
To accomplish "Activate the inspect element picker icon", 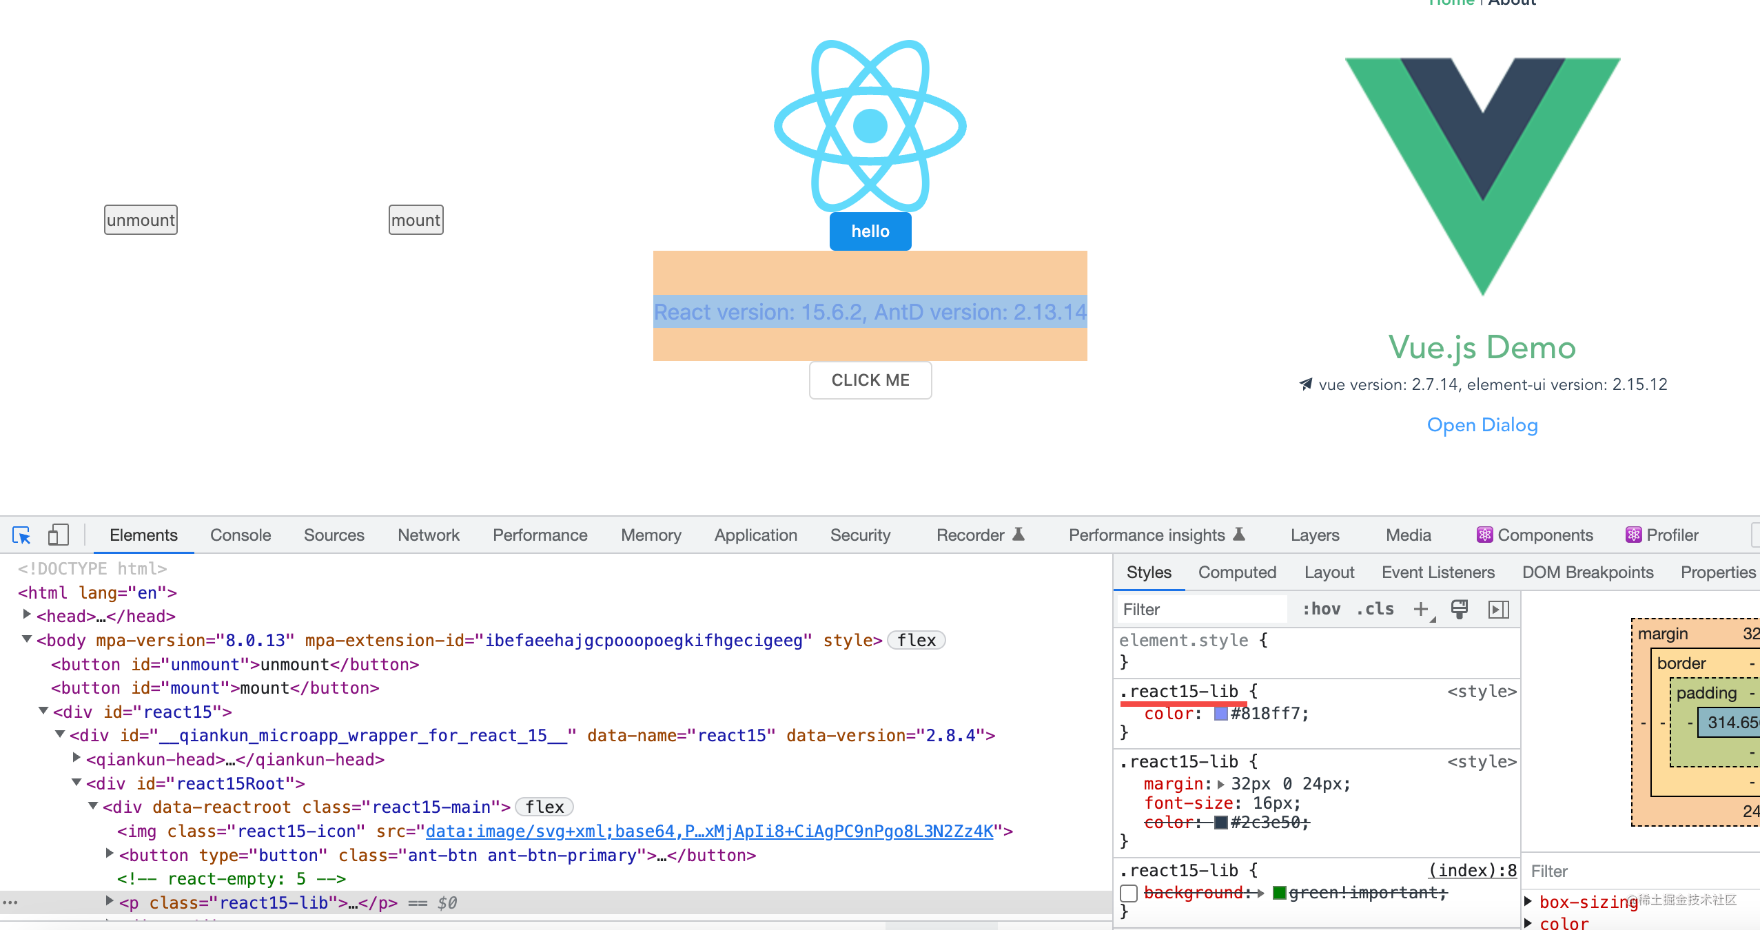I will (x=21, y=535).
